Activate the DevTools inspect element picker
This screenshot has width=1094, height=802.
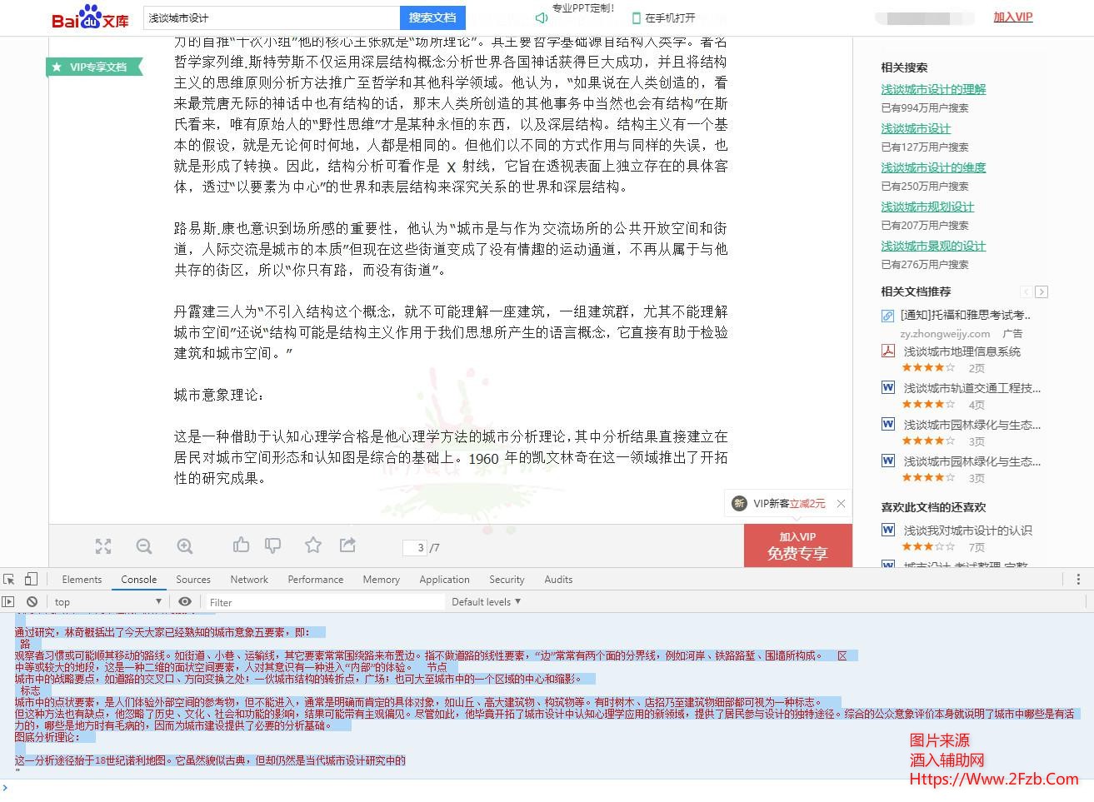9,580
